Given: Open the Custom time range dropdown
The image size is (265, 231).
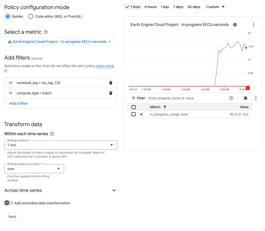Looking at the screenshot, I should [x=215, y=7].
